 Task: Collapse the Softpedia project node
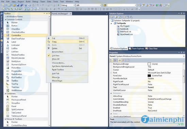coord(112,23)
